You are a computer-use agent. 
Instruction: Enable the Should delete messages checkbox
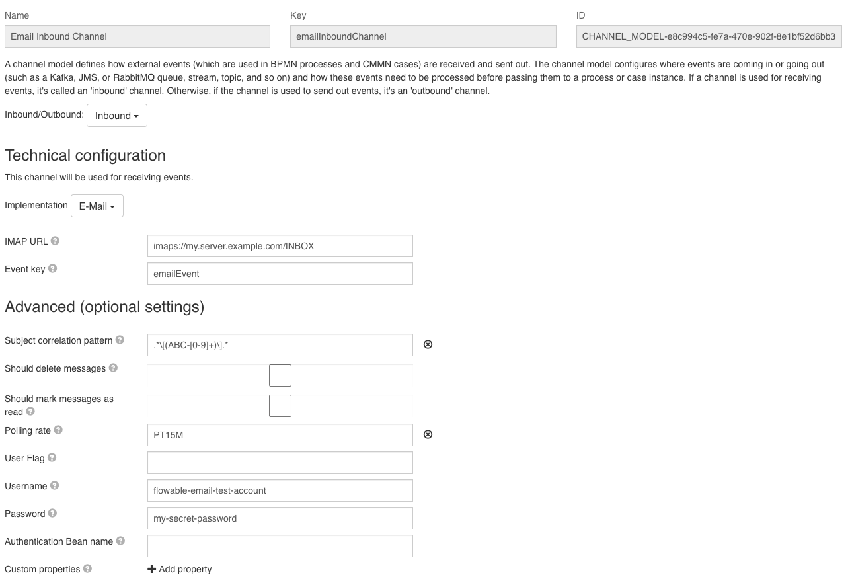(x=280, y=375)
